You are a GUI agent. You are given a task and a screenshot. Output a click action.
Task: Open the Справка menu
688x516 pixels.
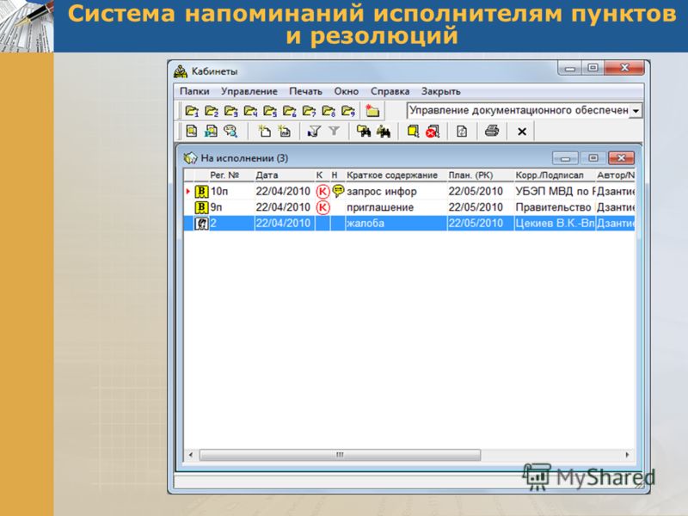tap(390, 92)
